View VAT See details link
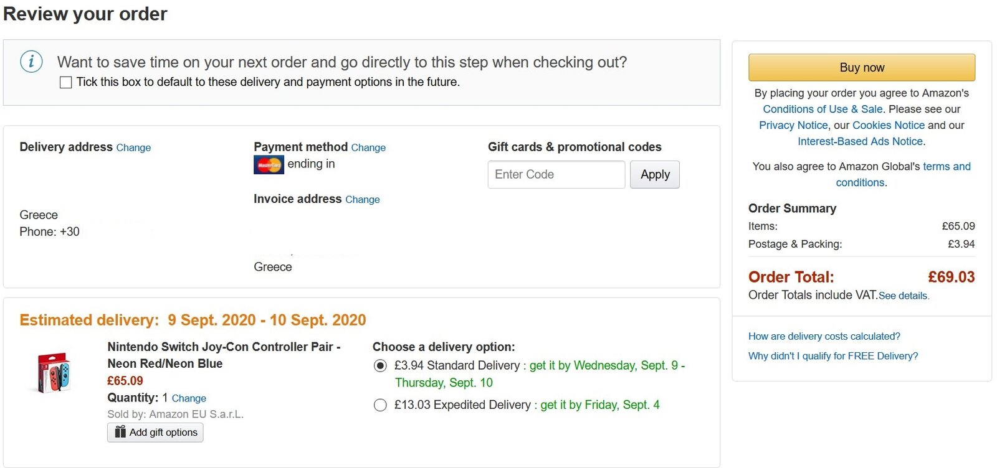The width and height of the screenshot is (997, 468). tap(903, 296)
